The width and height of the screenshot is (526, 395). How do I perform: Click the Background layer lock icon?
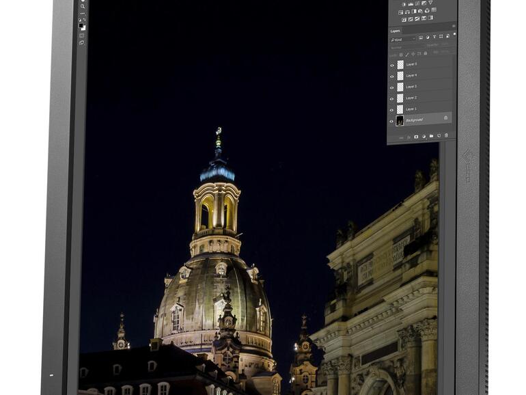click(445, 118)
